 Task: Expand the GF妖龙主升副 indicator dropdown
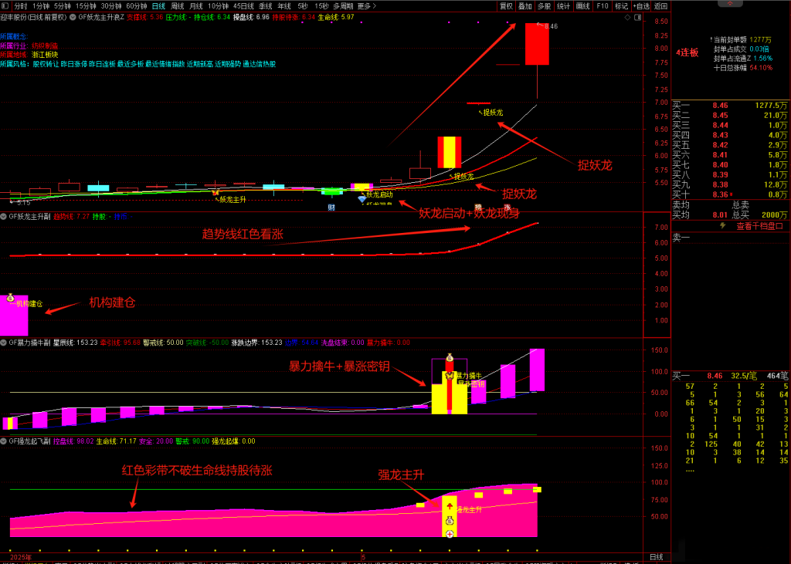pos(4,217)
